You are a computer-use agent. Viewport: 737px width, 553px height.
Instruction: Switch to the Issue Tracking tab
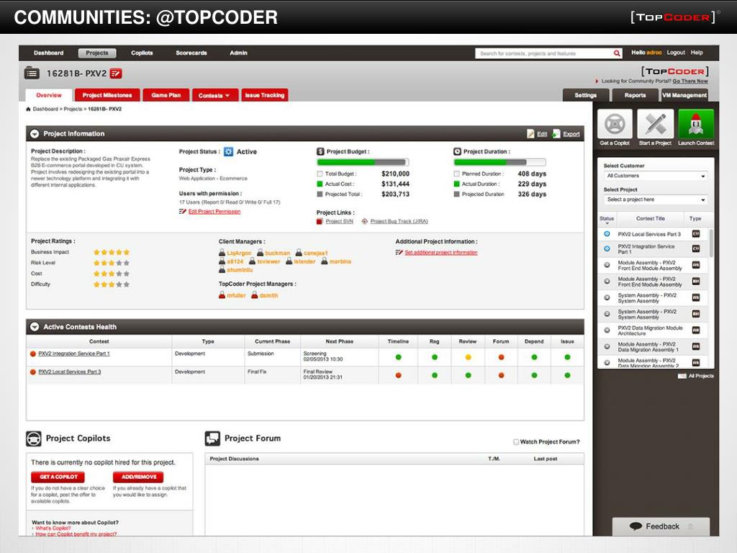pyautogui.click(x=265, y=96)
